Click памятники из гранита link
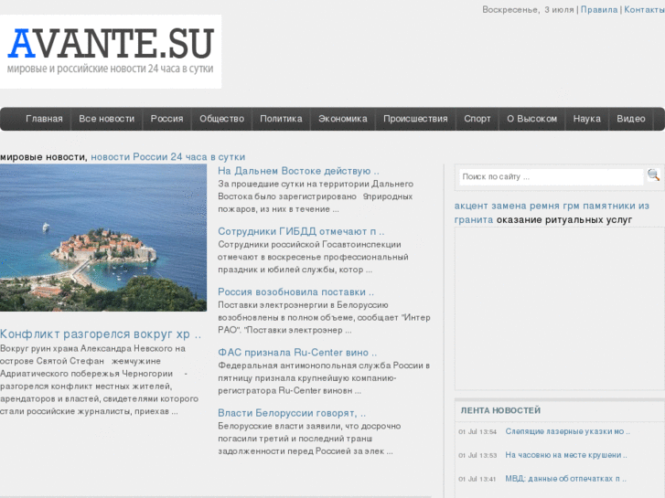The image size is (665, 498). pos(552,213)
